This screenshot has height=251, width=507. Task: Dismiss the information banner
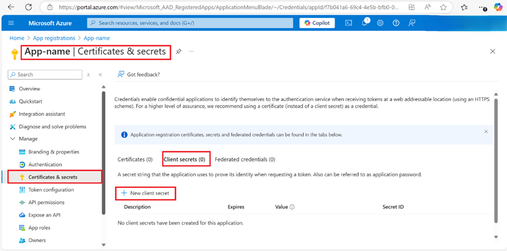pyautogui.click(x=486, y=132)
